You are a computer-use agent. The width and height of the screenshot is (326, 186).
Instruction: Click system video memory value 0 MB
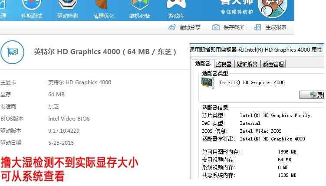click(x=283, y=167)
